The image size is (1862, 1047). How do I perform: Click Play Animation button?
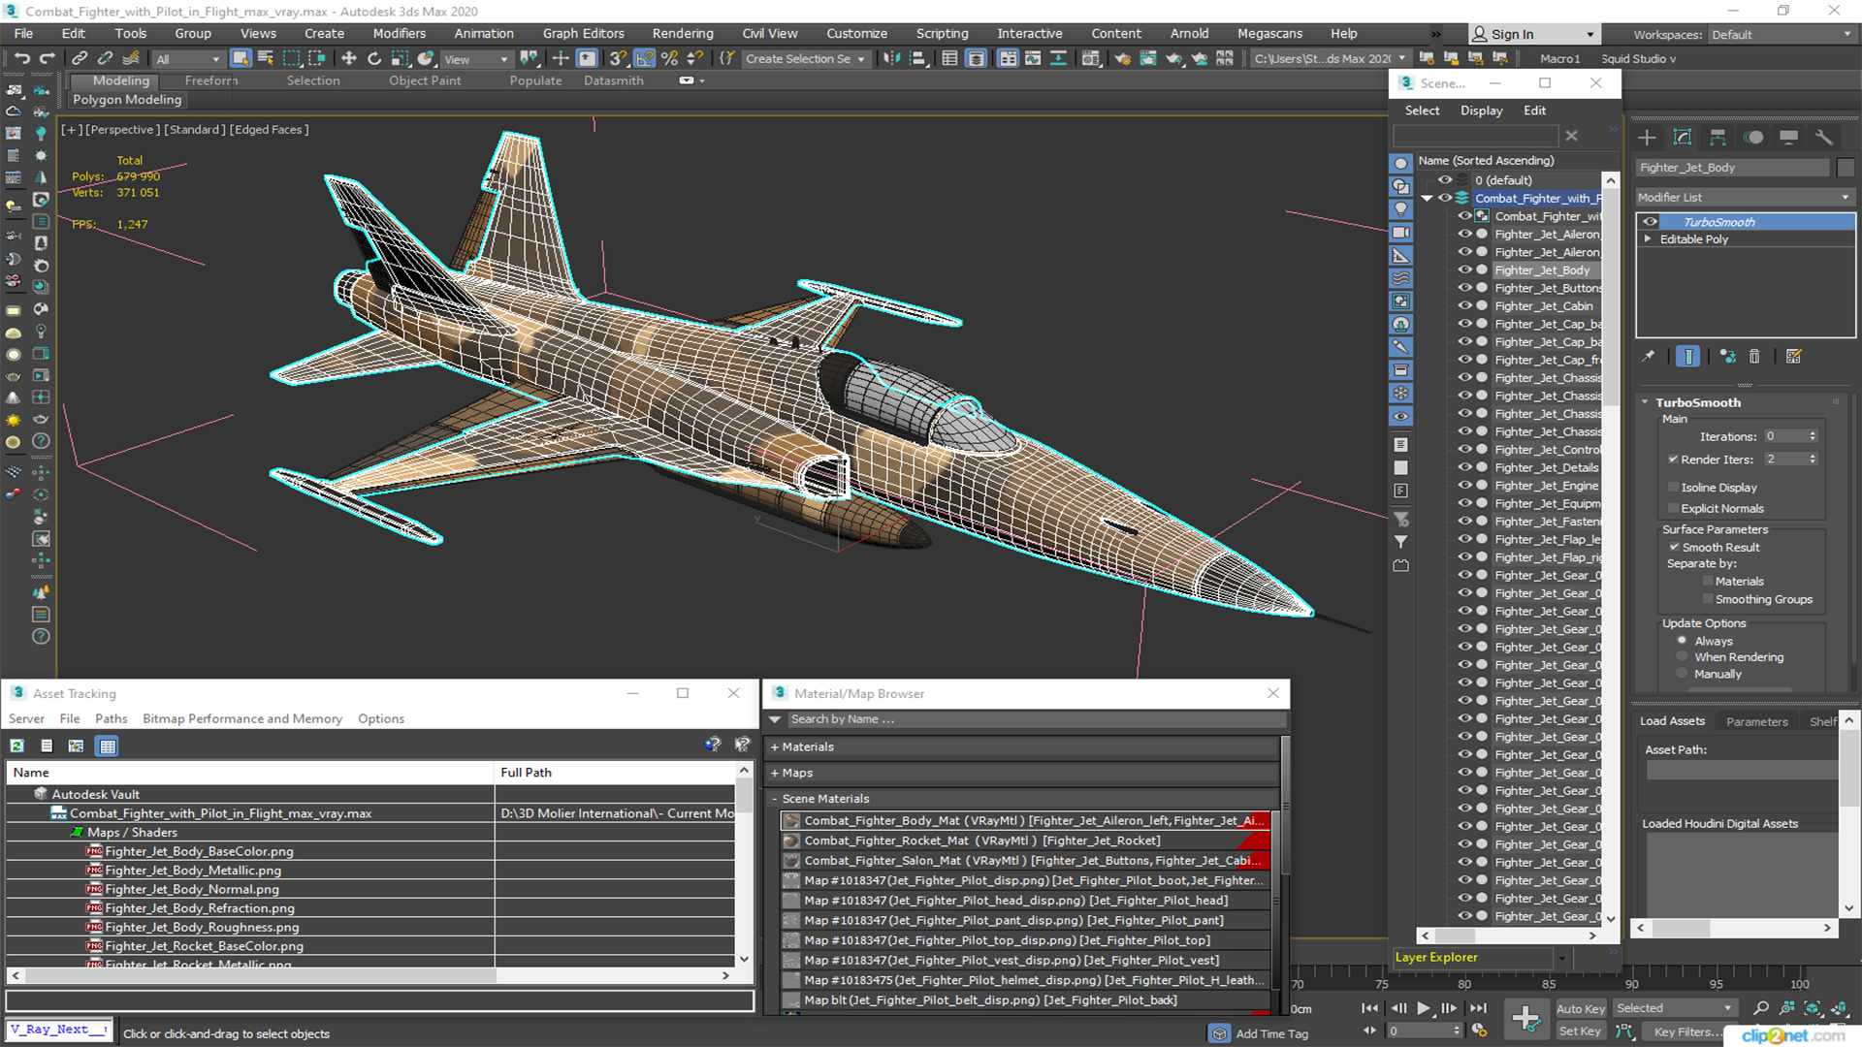(1423, 1008)
